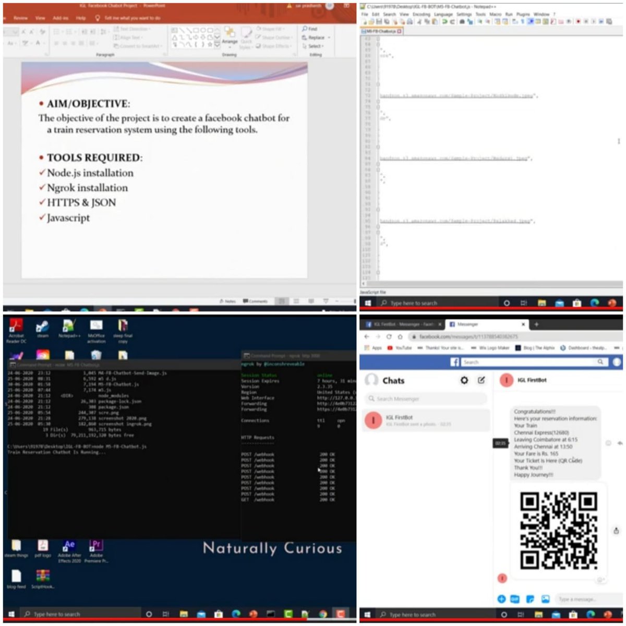Screen dimensions: 626x626
Task: Select the Adobe Premiere Pro desktop icon
Action: click(96, 552)
